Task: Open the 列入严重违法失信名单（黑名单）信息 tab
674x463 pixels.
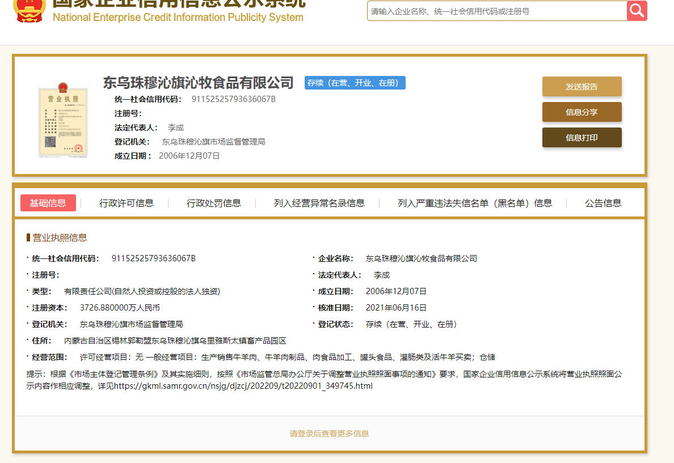Action: (475, 203)
